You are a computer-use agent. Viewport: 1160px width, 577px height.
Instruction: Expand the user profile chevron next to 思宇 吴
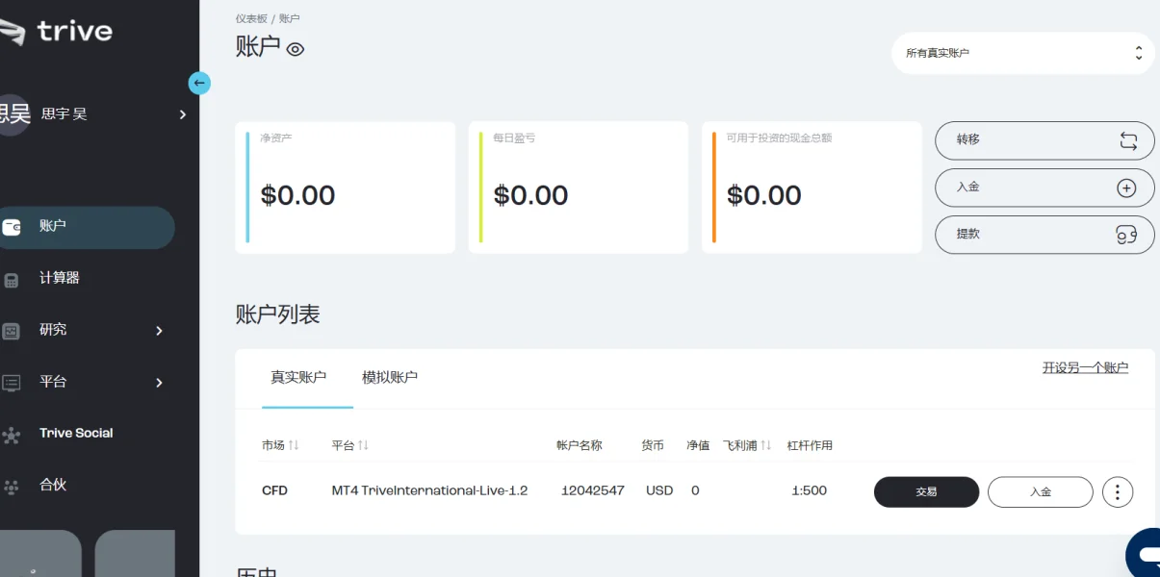pos(182,114)
